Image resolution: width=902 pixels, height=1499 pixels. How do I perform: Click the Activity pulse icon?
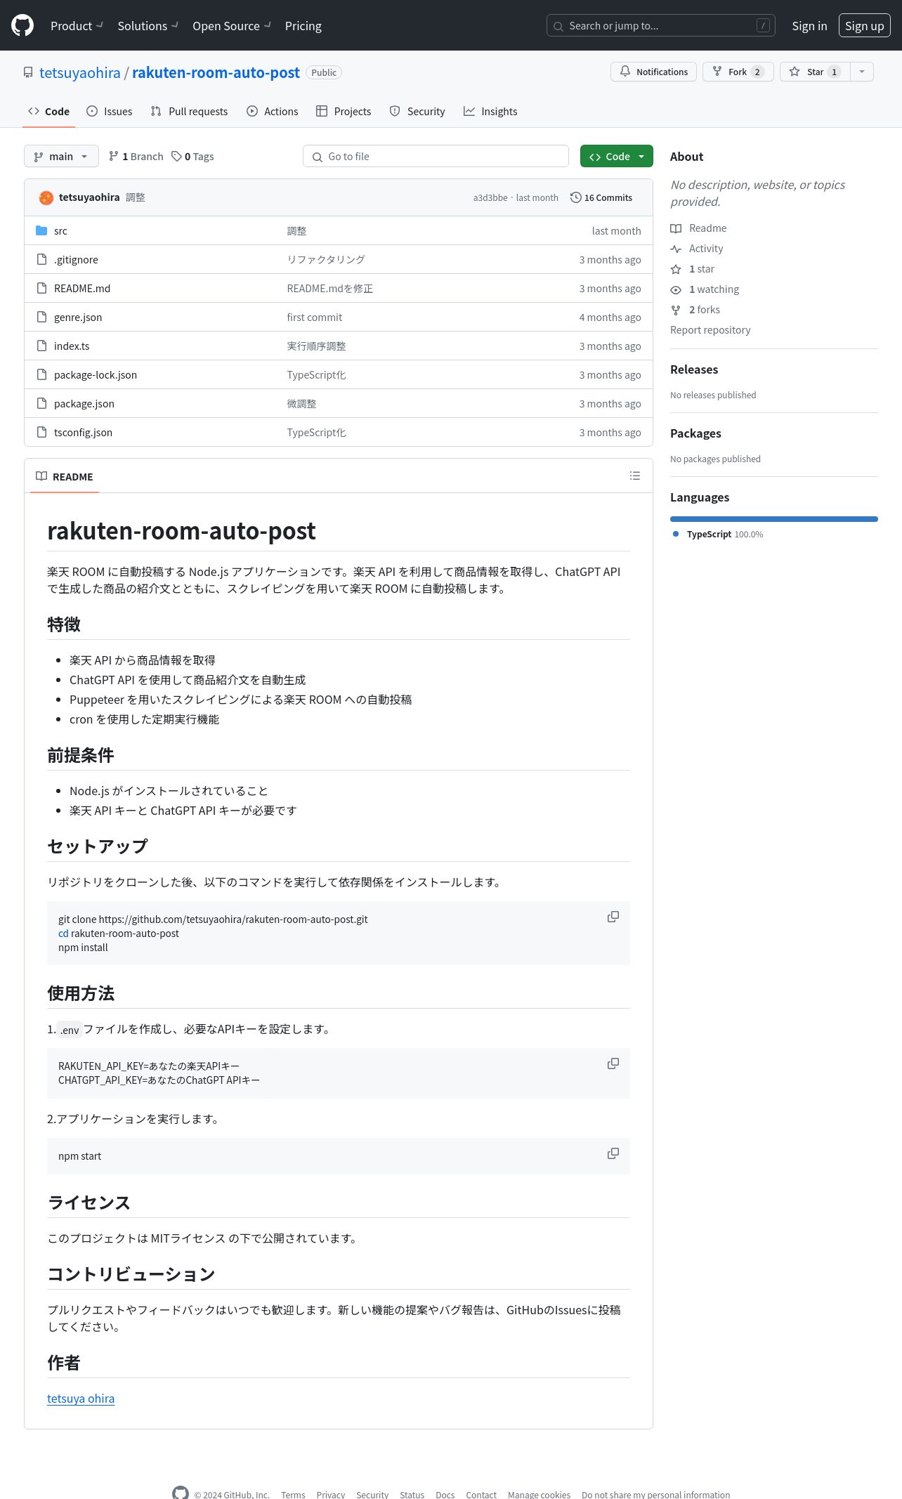click(676, 249)
